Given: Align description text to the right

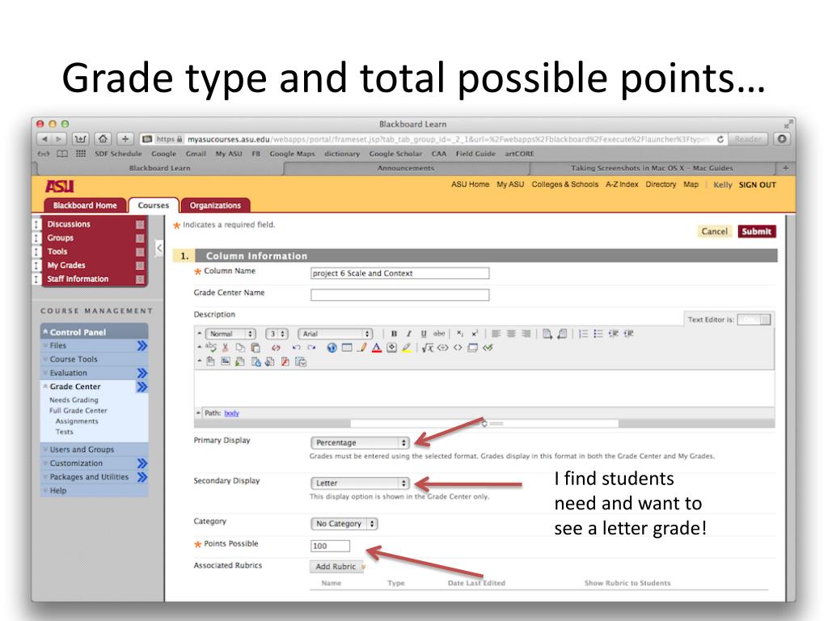Looking at the screenshot, I should click(526, 334).
